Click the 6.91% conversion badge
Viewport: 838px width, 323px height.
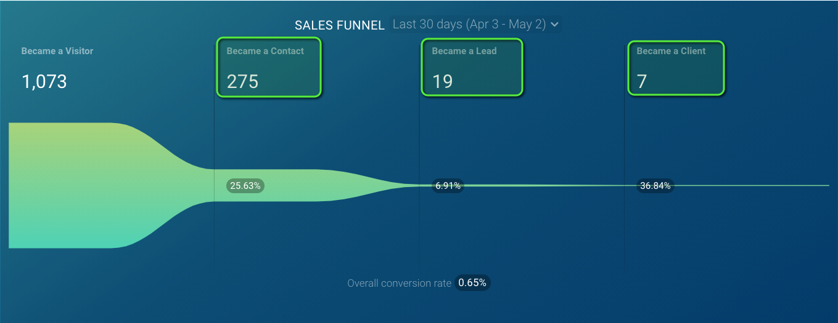(448, 185)
